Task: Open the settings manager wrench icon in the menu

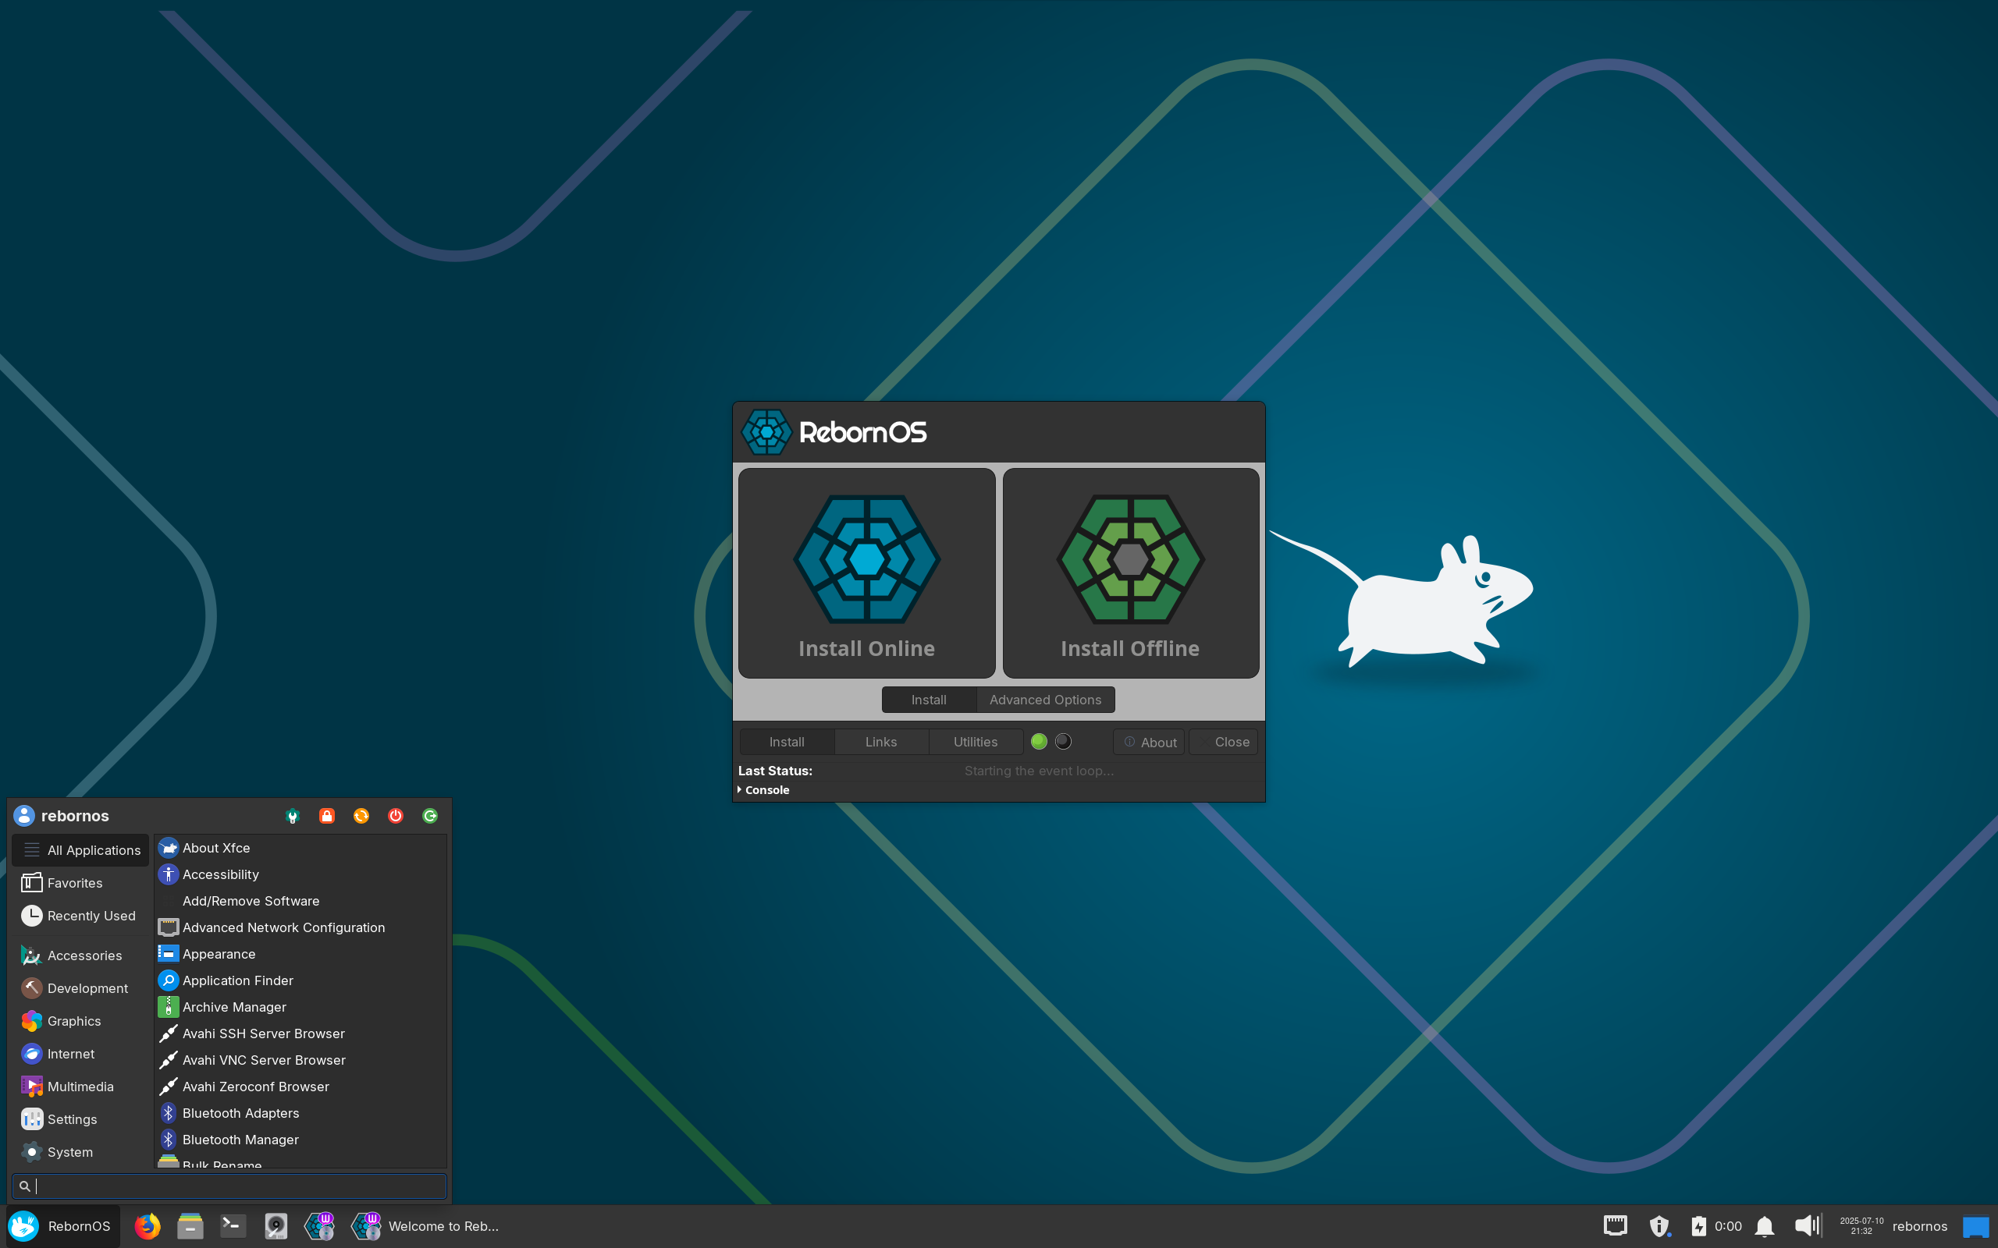Action: (x=292, y=816)
